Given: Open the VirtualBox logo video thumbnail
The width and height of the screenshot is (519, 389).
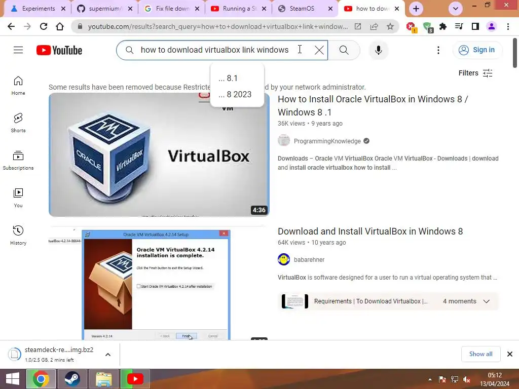Looking at the screenshot, I should (159, 155).
